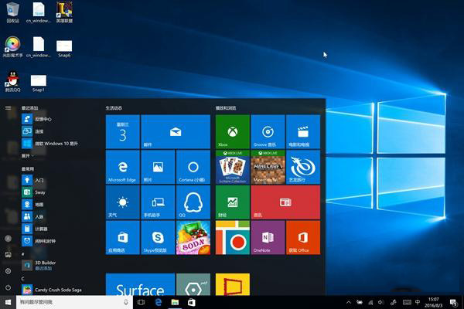This screenshot has height=309, width=464.
Task: Launch the Microsoft Edge tile
Action: click(122, 167)
